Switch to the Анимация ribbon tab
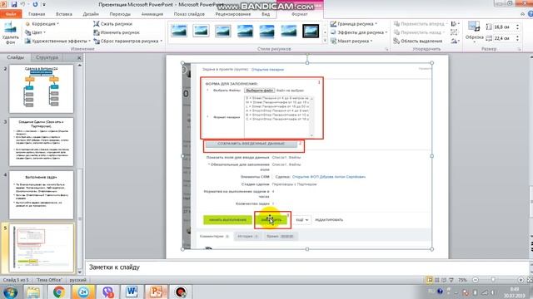The image size is (533, 299). pyautogui.click(x=152, y=14)
